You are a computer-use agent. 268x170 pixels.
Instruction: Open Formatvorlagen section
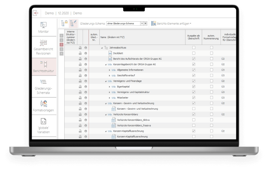click(43, 106)
